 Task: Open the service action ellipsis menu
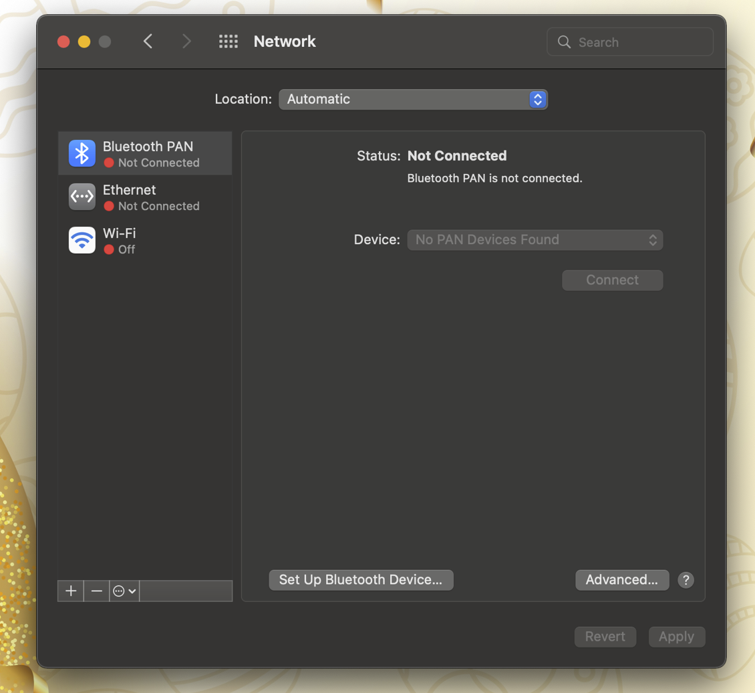tap(124, 591)
